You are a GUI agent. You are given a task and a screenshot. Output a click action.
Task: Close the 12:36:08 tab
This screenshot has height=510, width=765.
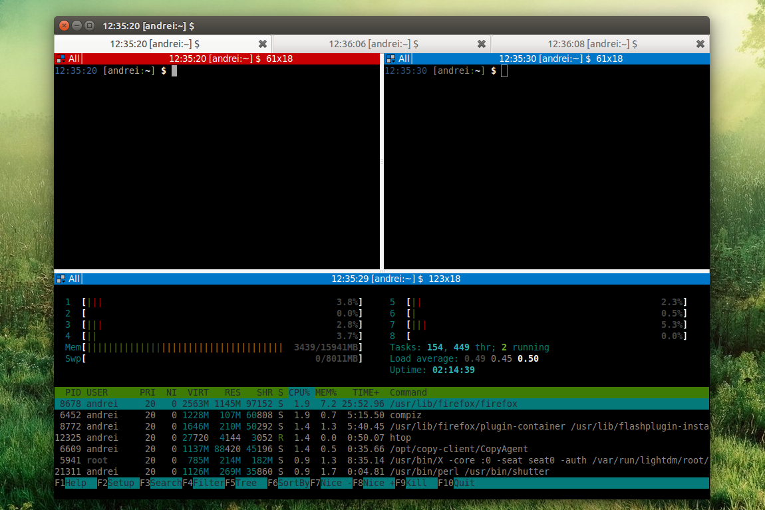(x=700, y=44)
